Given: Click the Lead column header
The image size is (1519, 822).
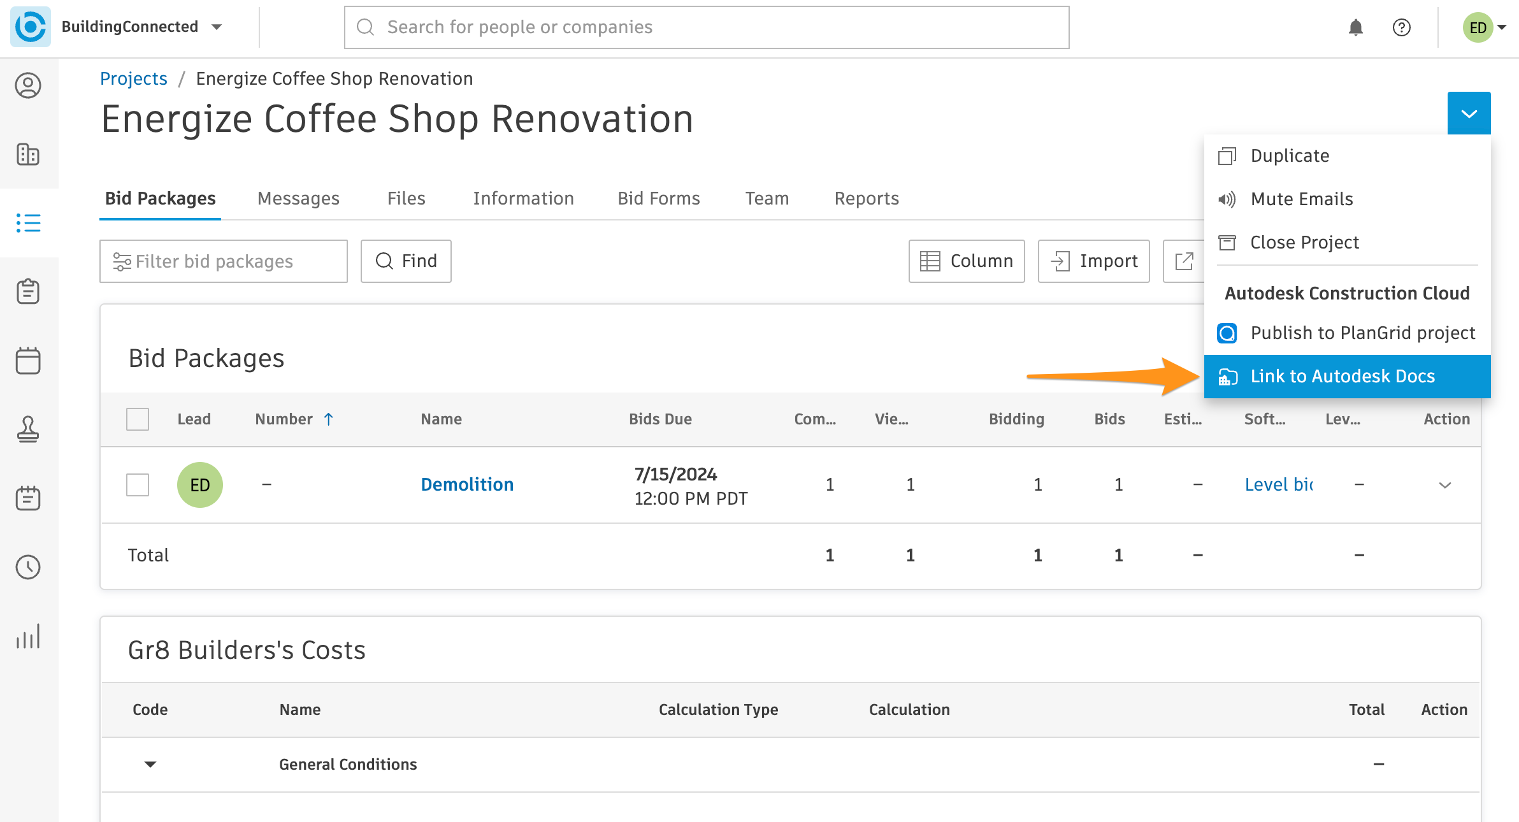Looking at the screenshot, I should (194, 419).
